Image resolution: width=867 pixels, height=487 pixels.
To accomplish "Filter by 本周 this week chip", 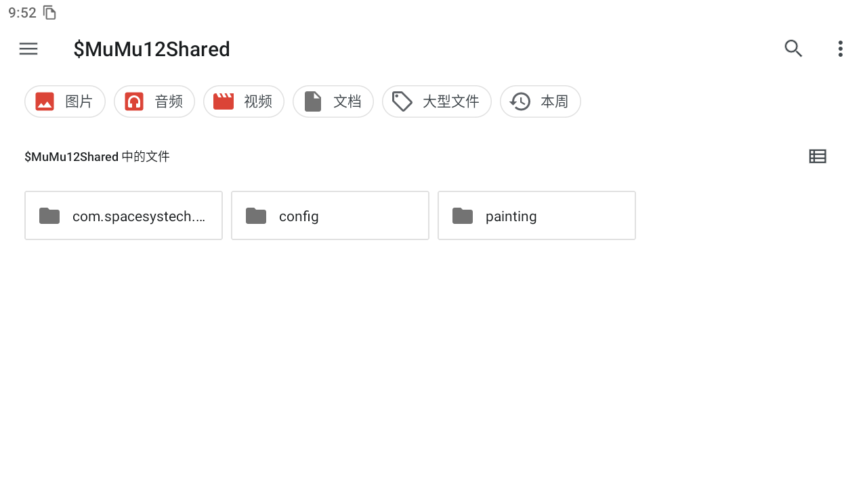I will pos(541,101).
